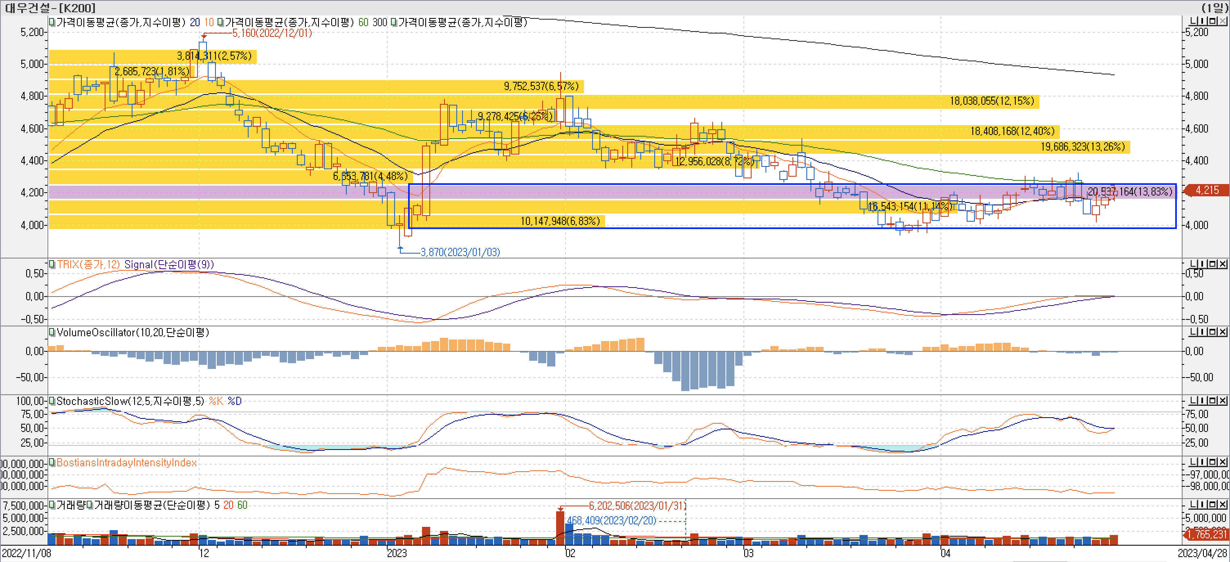Click the L-shaped icon in StochasticSlow panel header
1230x562 pixels.
coord(1194,400)
